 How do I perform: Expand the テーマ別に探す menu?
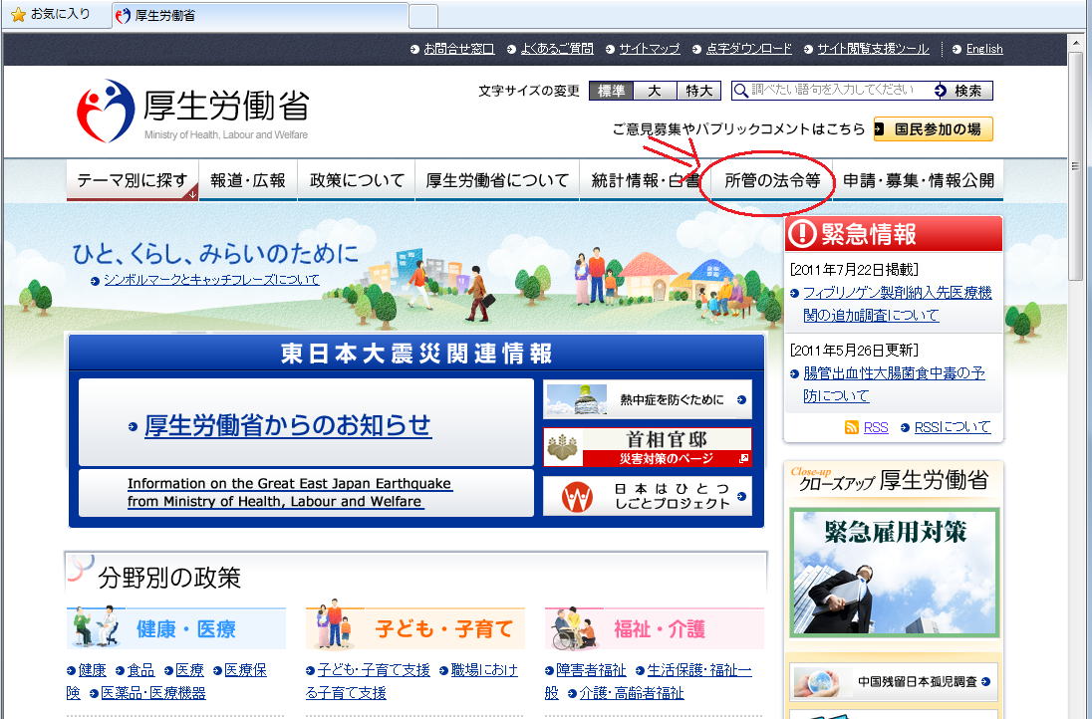click(133, 181)
